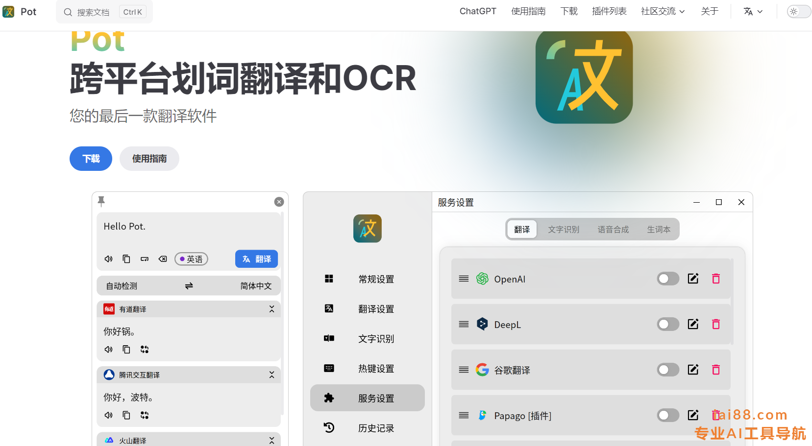Collapse the 有道翻译 result panel
The height and width of the screenshot is (446, 812).
(271, 309)
